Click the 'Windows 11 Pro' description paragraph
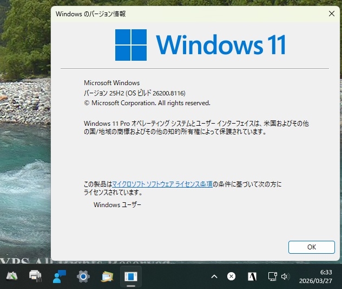The height and width of the screenshot is (289, 342). point(196,127)
